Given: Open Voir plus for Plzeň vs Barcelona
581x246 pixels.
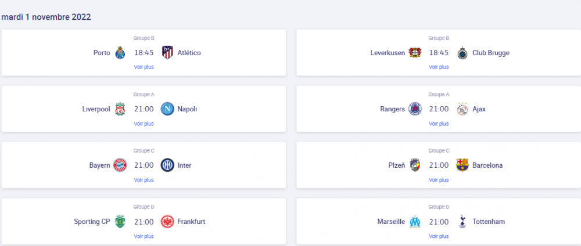Looking at the screenshot, I should tap(439, 180).
